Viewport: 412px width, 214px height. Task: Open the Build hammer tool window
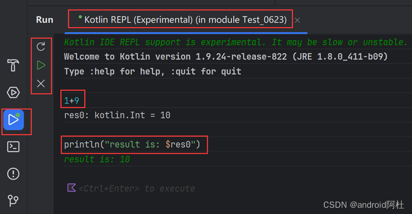[13, 65]
